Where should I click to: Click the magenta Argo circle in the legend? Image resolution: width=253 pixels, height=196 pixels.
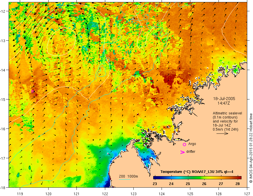184,144
